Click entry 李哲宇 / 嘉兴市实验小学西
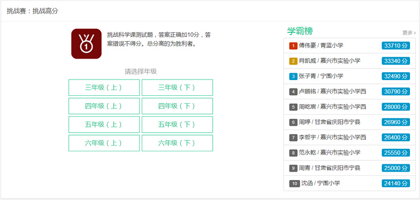Viewport: 420px width, 200px height. 332,138
